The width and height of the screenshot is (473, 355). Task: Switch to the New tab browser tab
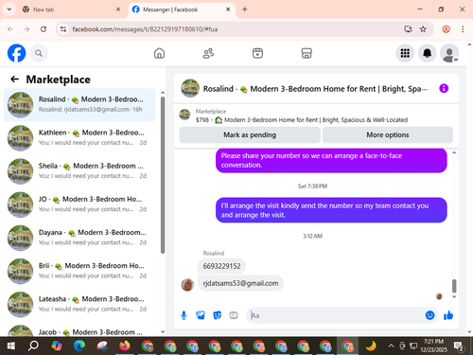click(x=71, y=9)
